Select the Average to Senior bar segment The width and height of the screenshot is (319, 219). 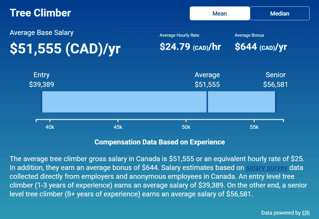(241, 102)
